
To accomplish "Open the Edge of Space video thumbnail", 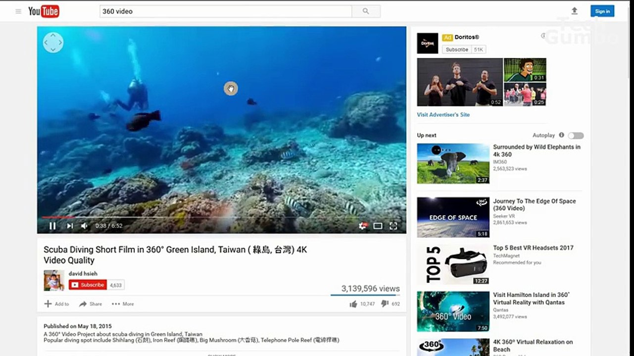I will pyautogui.click(x=453, y=218).
